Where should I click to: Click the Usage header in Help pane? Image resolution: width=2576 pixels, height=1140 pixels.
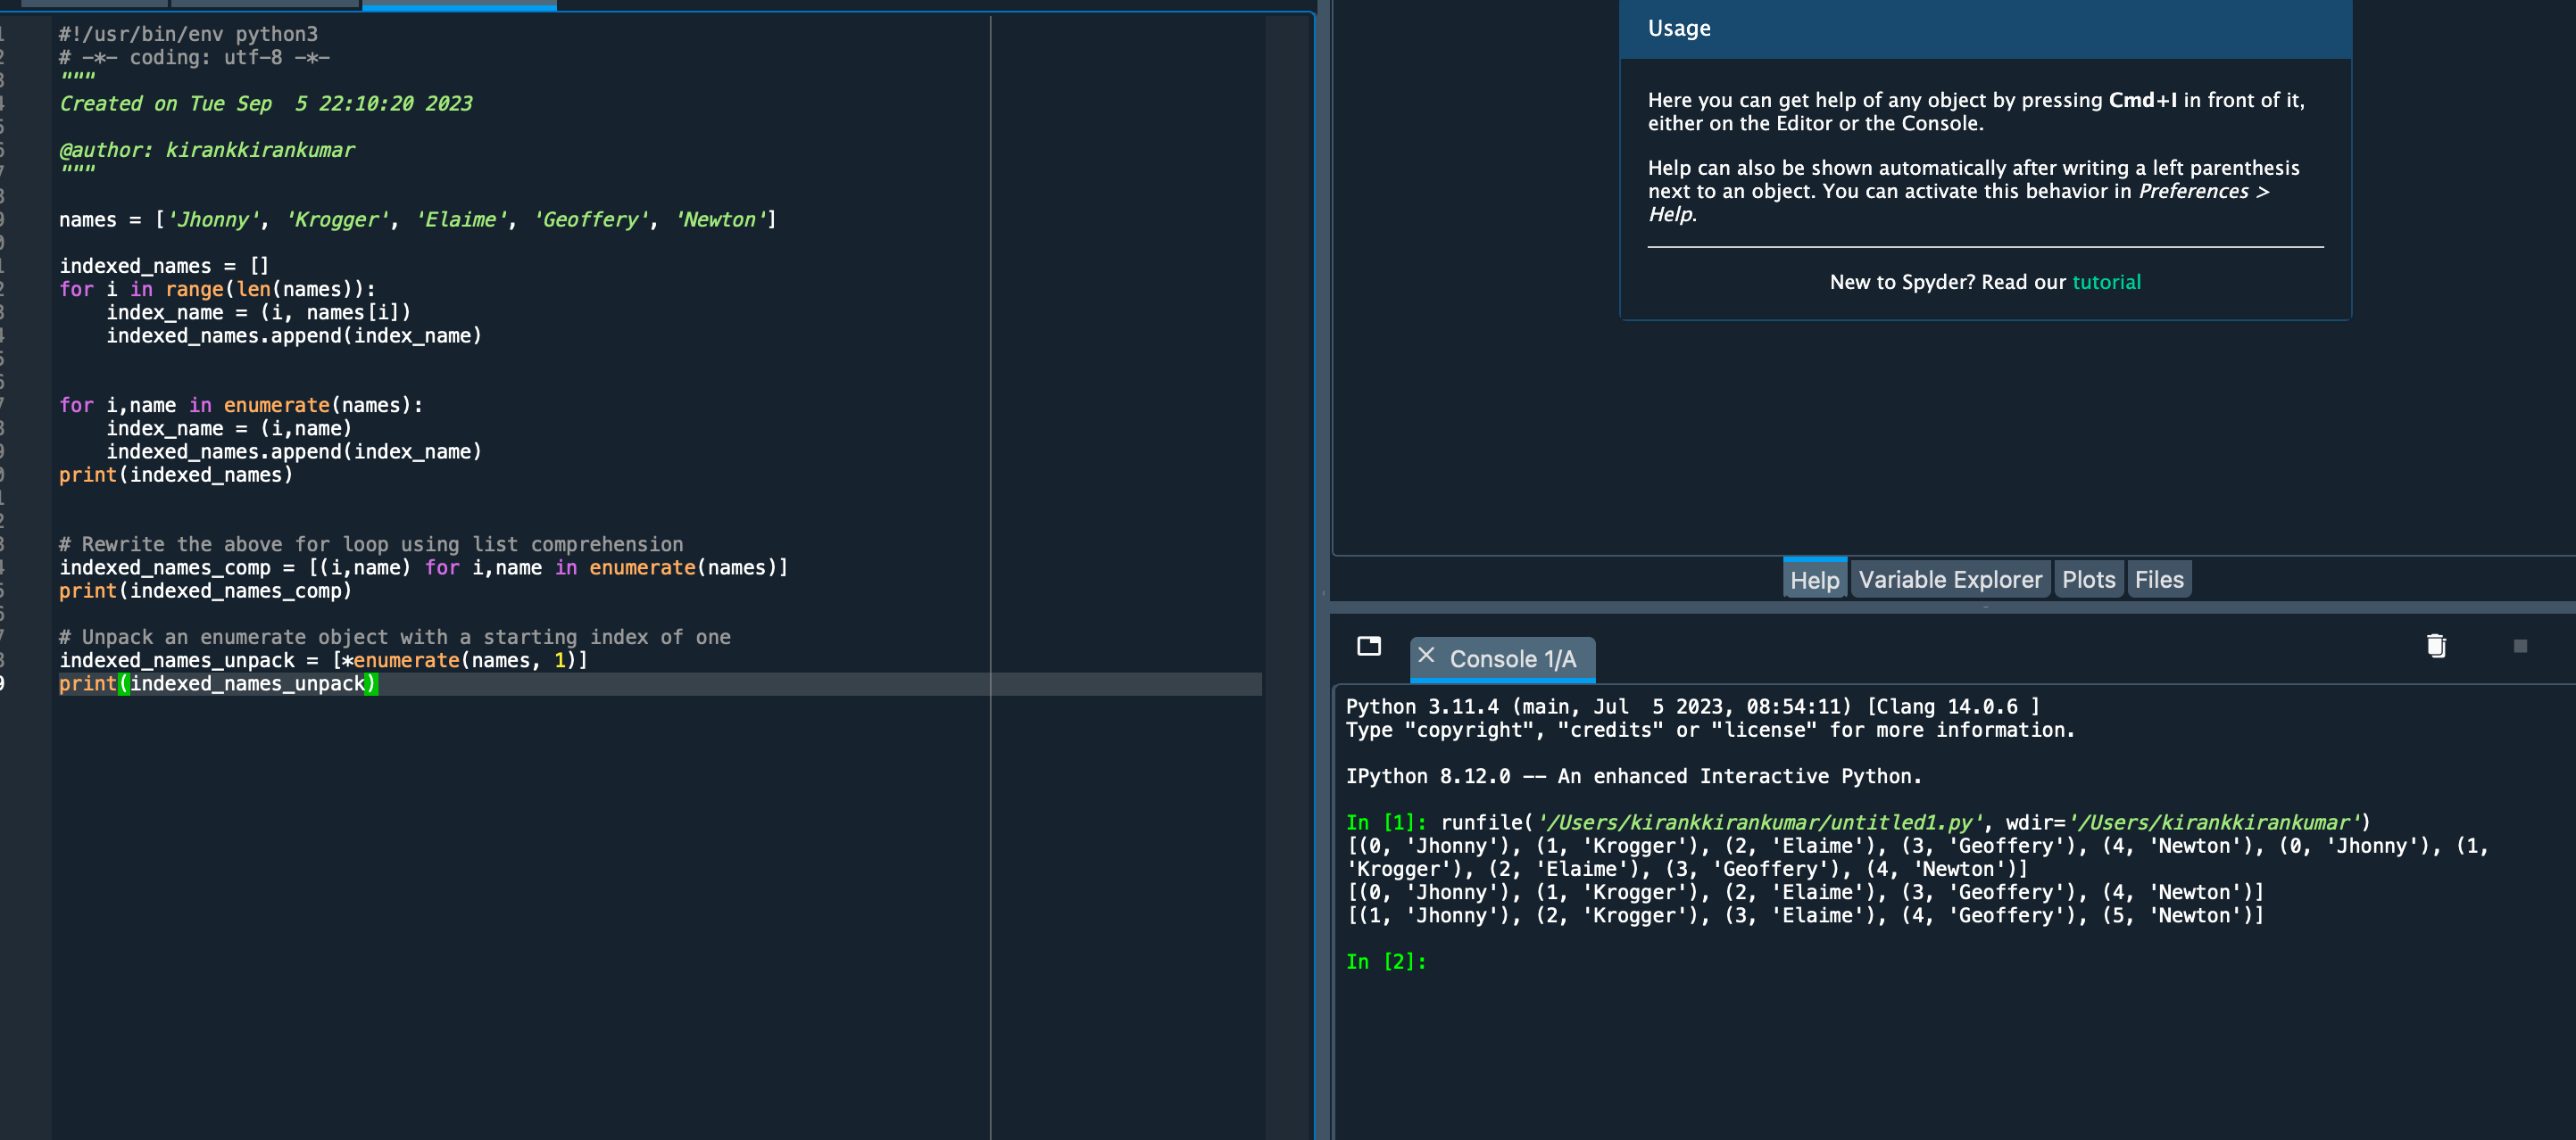pos(1678,29)
